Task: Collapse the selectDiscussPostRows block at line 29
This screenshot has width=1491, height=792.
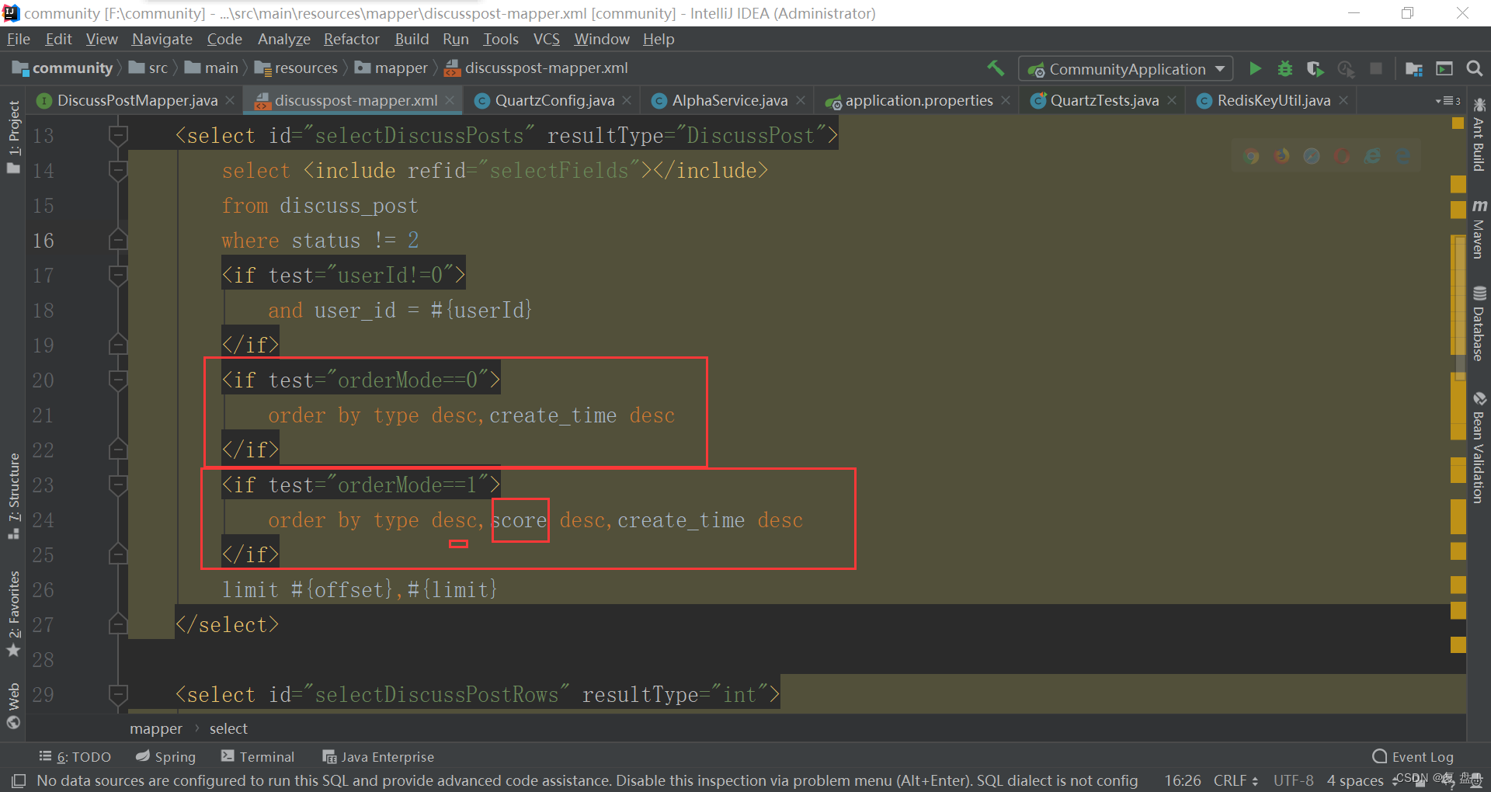Action: [x=118, y=695]
